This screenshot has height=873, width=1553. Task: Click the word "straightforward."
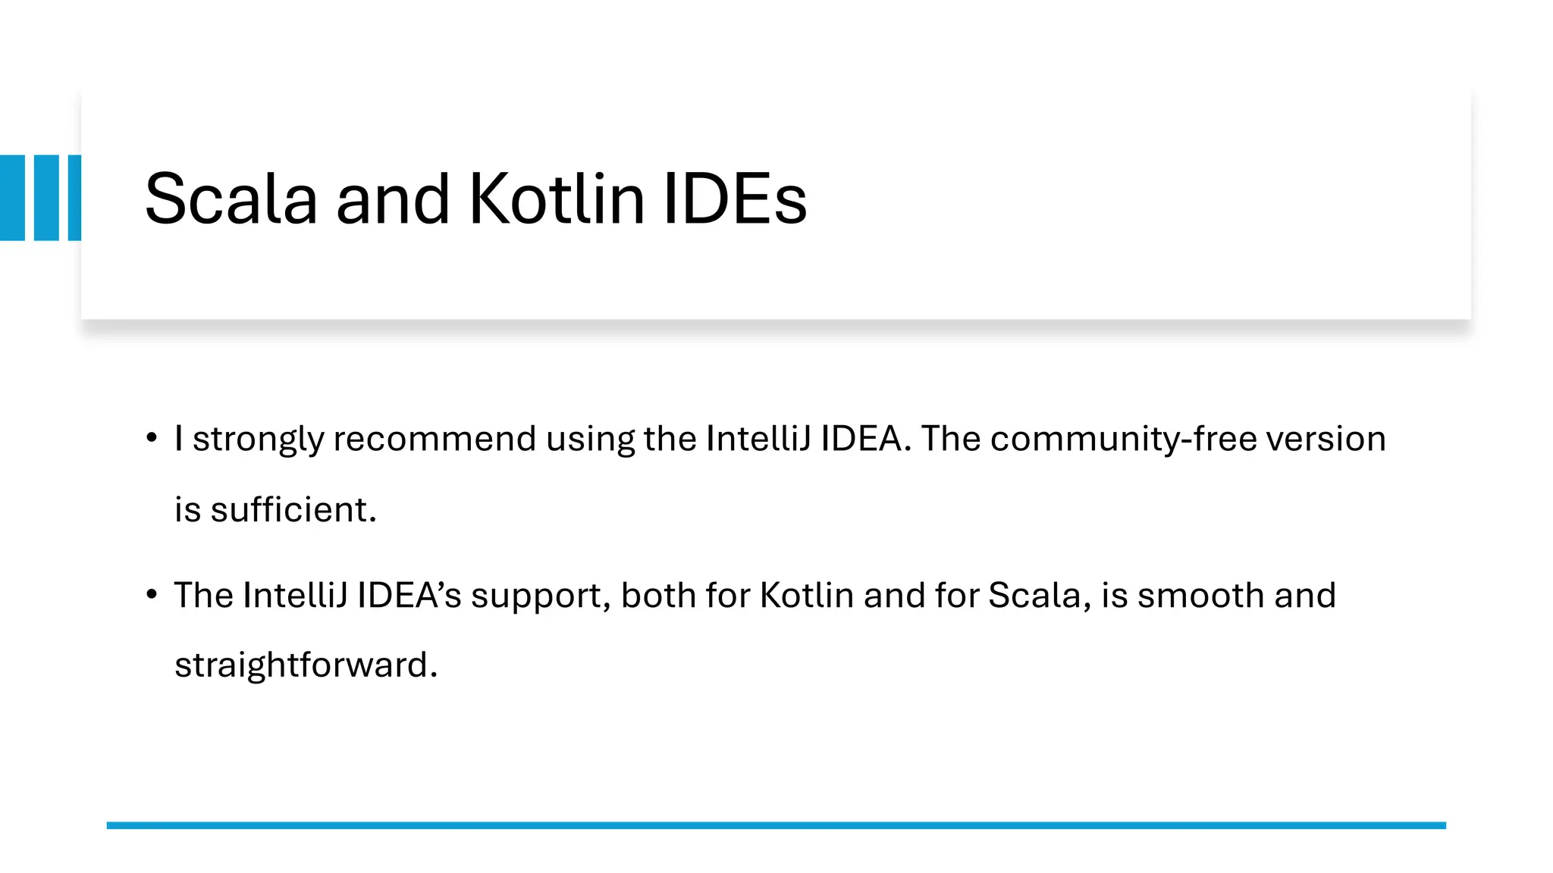coord(306,665)
